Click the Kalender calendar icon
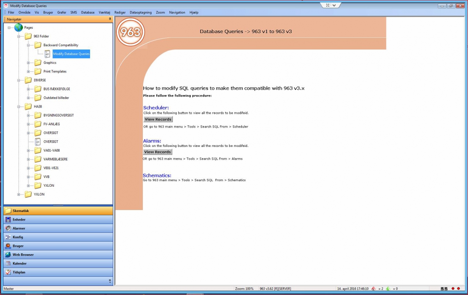The image size is (468, 295). 8,263
